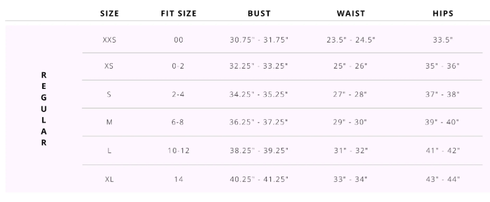Viewport: 490px width, 202px height.
Task: Select the S size row label
Action: (x=109, y=94)
